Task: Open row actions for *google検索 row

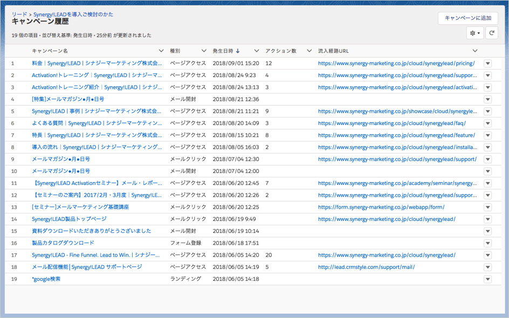Action: point(487,279)
